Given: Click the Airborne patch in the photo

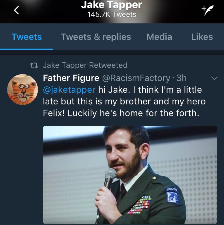Looking at the screenshot, I should tap(172, 195).
